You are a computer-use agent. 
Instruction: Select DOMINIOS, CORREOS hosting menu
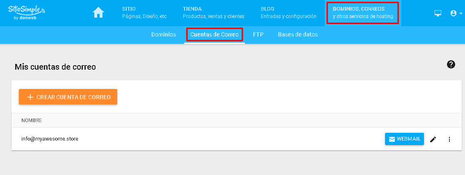[362, 13]
